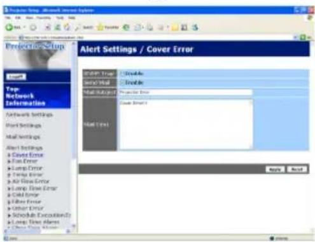Select Temp Error alert link
This screenshot has height=242, width=315.
tap(27, 175)
